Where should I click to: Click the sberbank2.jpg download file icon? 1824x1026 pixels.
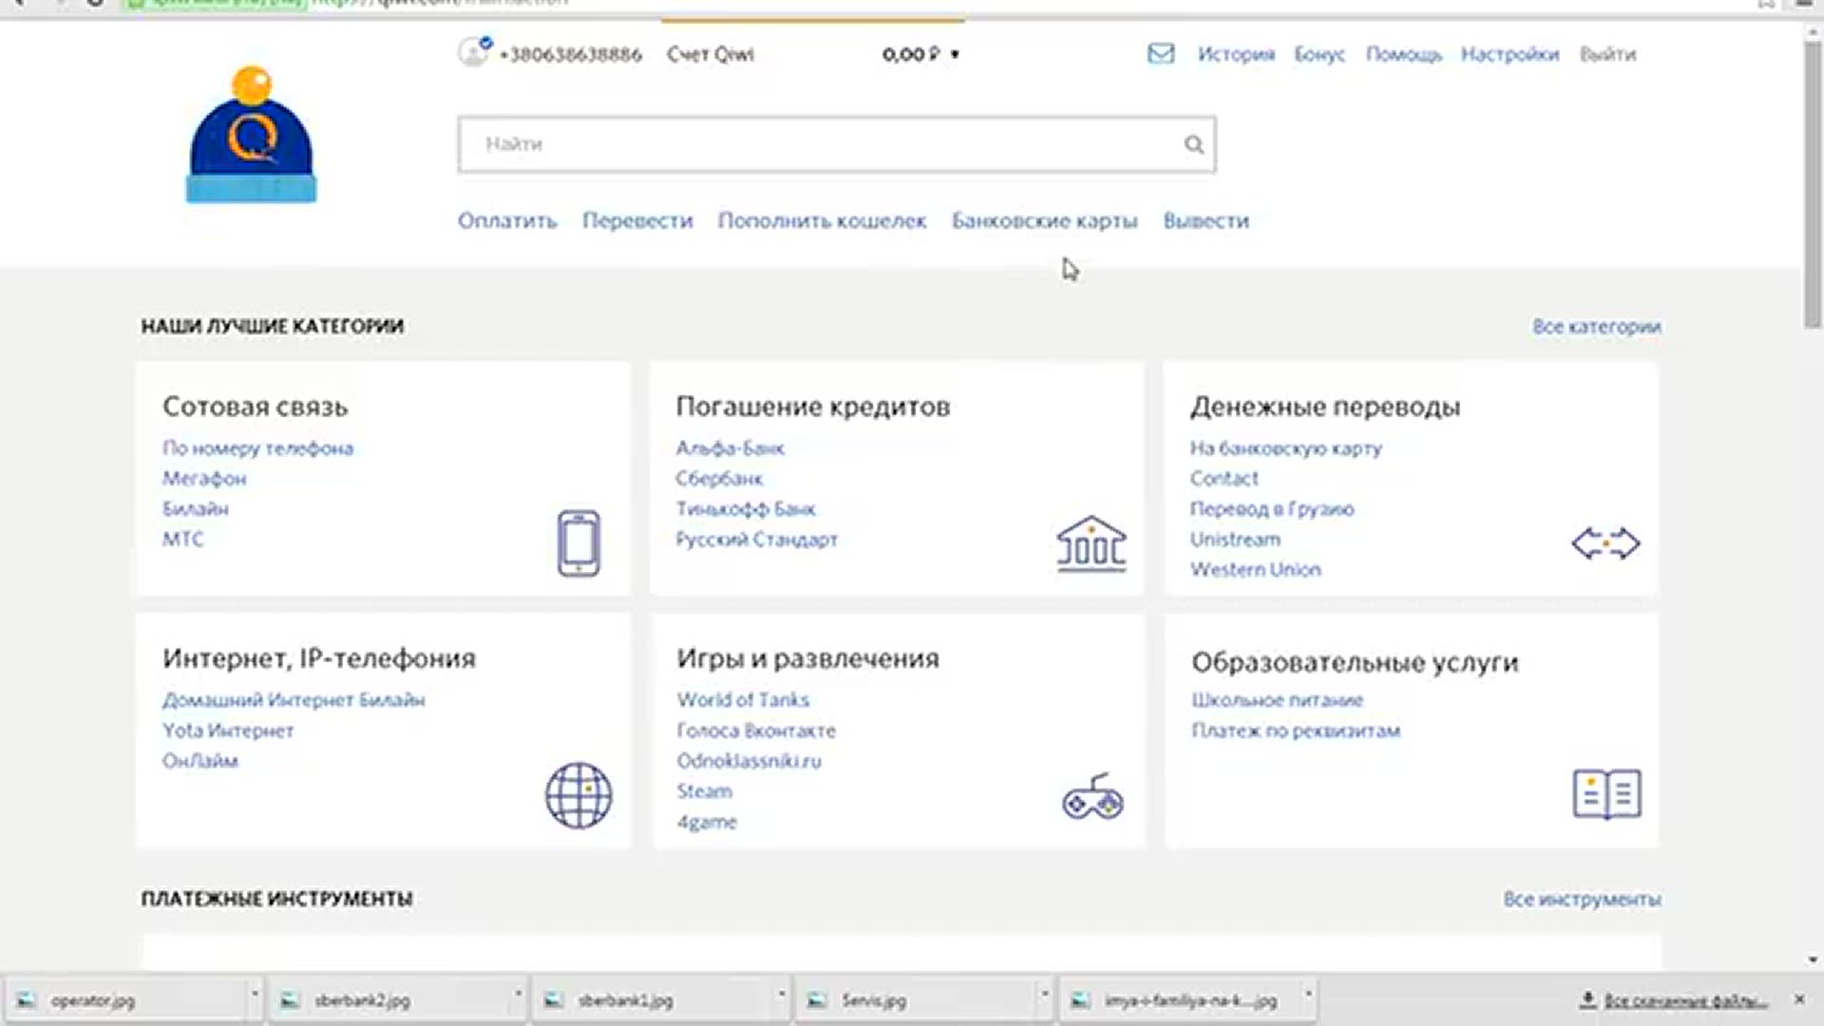[x=290, y=1000]
